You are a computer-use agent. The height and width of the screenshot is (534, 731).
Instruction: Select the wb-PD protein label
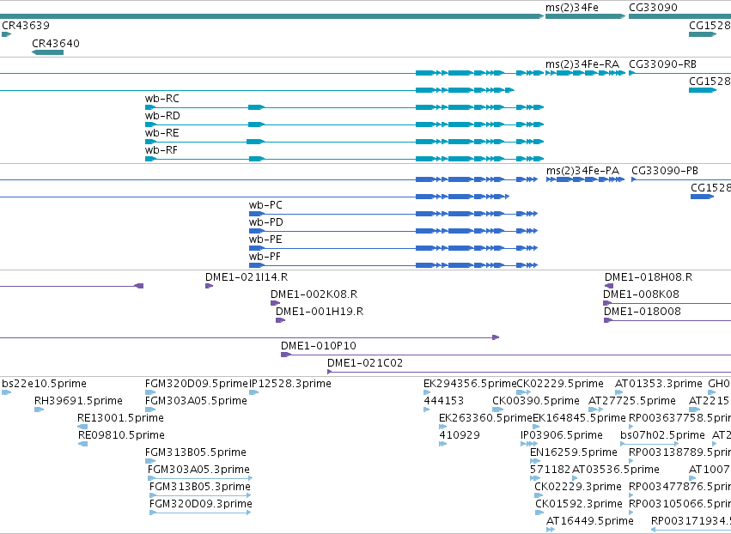[265, 222]
